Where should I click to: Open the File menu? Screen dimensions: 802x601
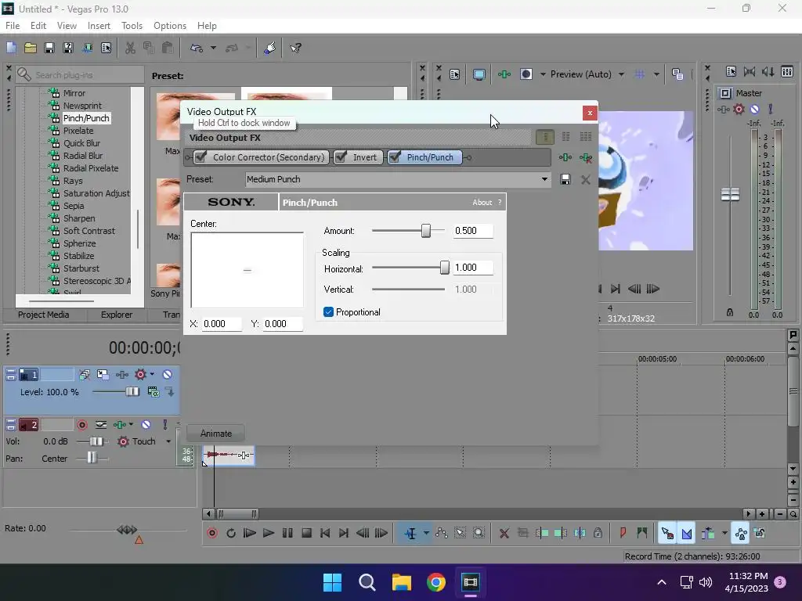coord(13,26)
